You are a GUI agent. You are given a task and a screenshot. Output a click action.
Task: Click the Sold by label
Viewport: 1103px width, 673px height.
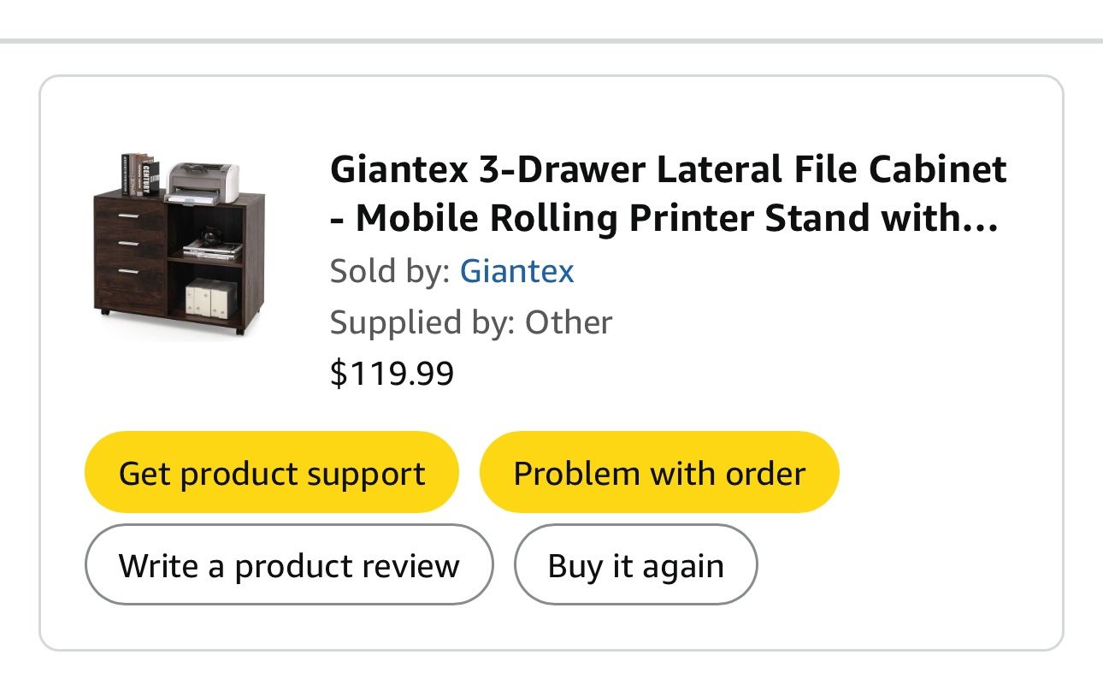coord(389,271)
